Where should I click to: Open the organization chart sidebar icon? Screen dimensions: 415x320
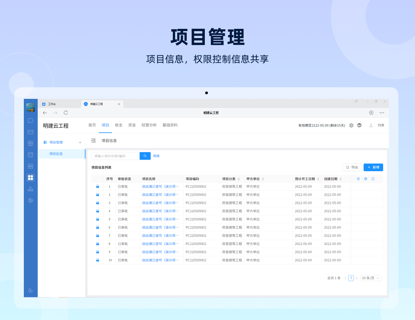pos(30,189)
